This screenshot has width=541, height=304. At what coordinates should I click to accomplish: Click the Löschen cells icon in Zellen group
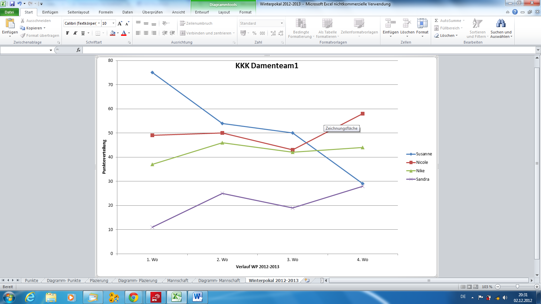pos(407,23)
